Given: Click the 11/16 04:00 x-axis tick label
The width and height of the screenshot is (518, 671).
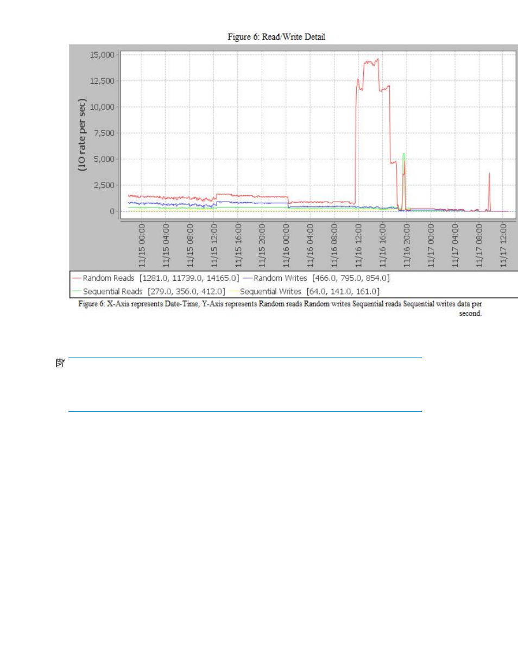Looking at the screenshot, I should click(310, 245).
